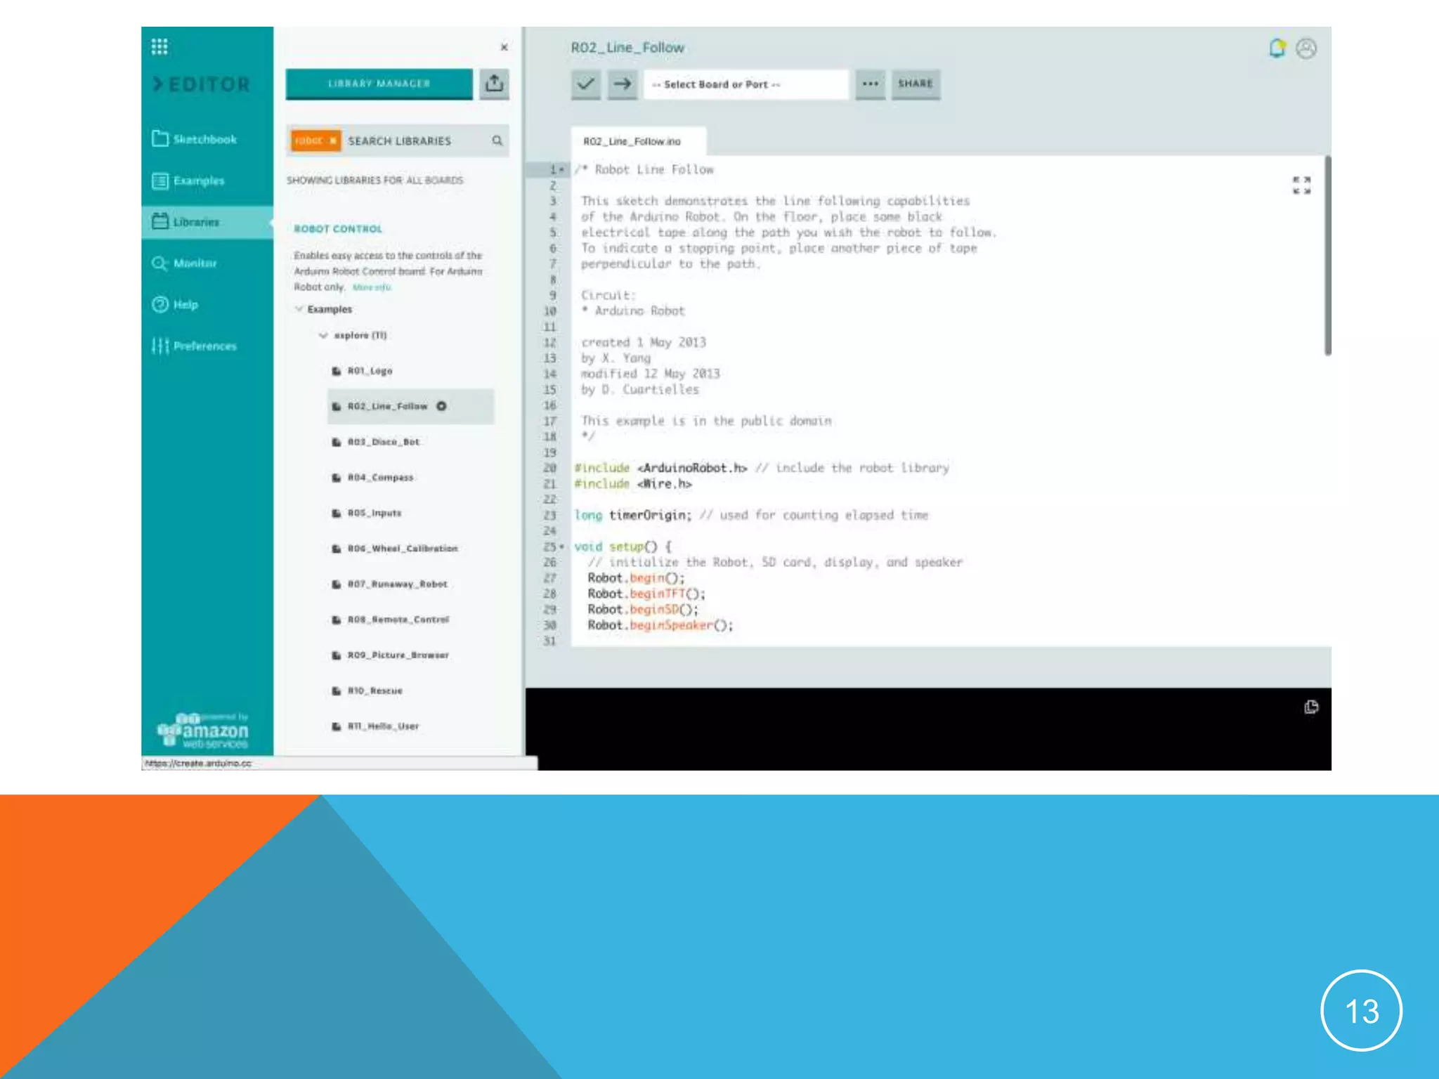Open the notifications bell icon
The image size is (1439, 1079).
tap(1277, 48)
